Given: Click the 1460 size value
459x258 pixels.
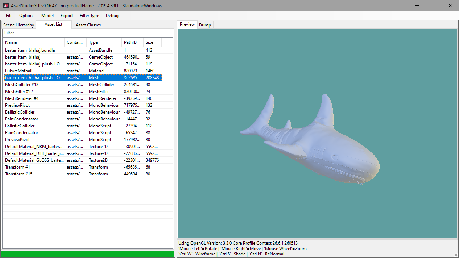Looking at the screenshot, I should [x=150, y=71].
